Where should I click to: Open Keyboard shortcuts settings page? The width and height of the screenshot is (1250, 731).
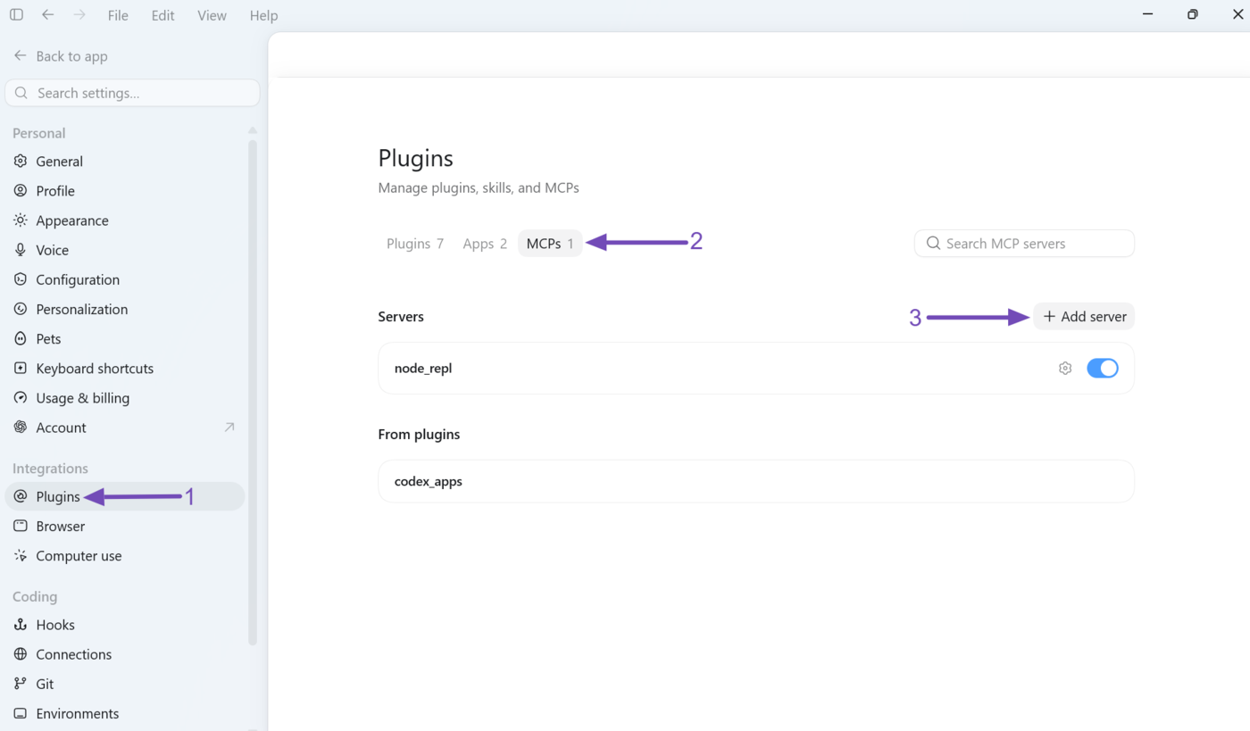tap(125, 368)
